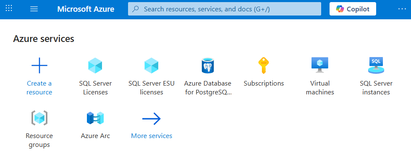Open the Resource groups label
The image size is (411, 159).
pos(39,140)
